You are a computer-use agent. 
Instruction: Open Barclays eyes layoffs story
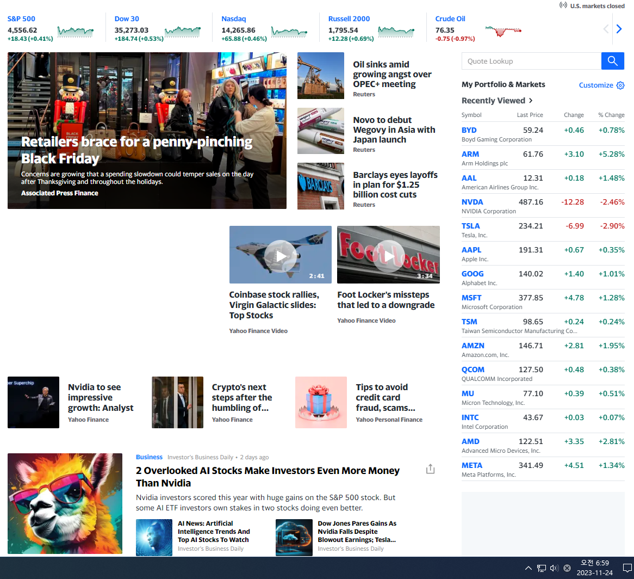395,184
